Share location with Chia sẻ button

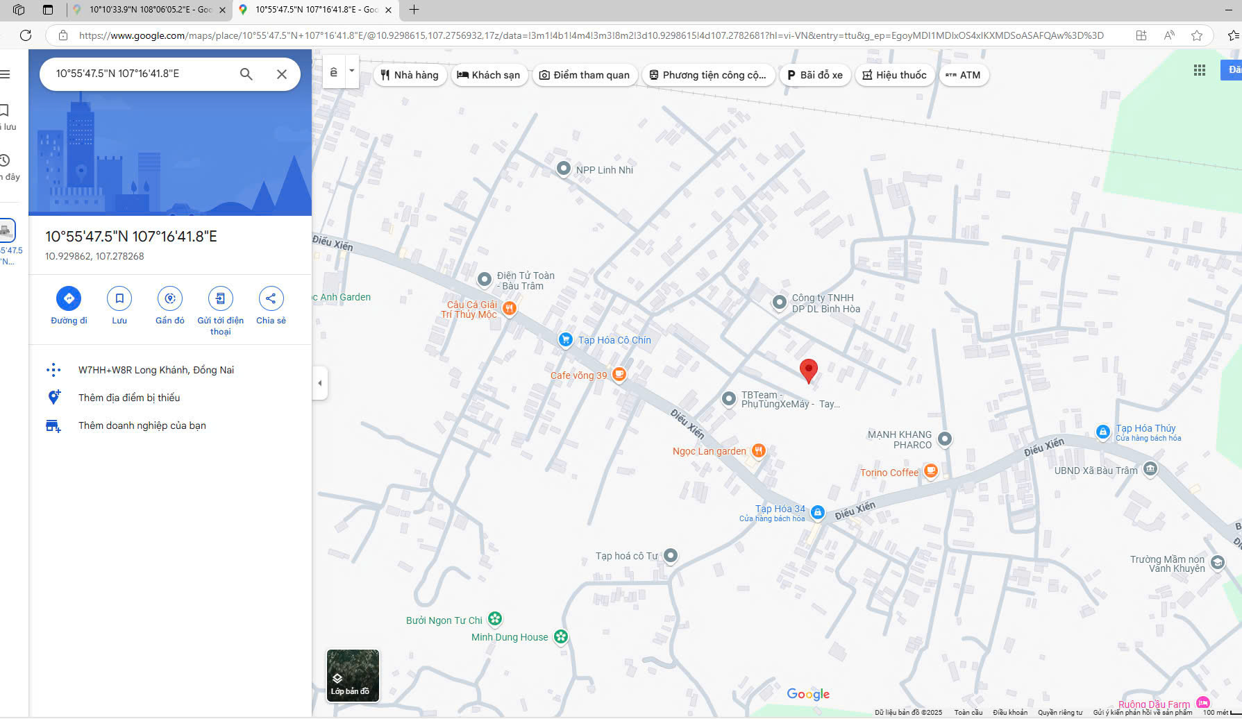pos(271,298)
